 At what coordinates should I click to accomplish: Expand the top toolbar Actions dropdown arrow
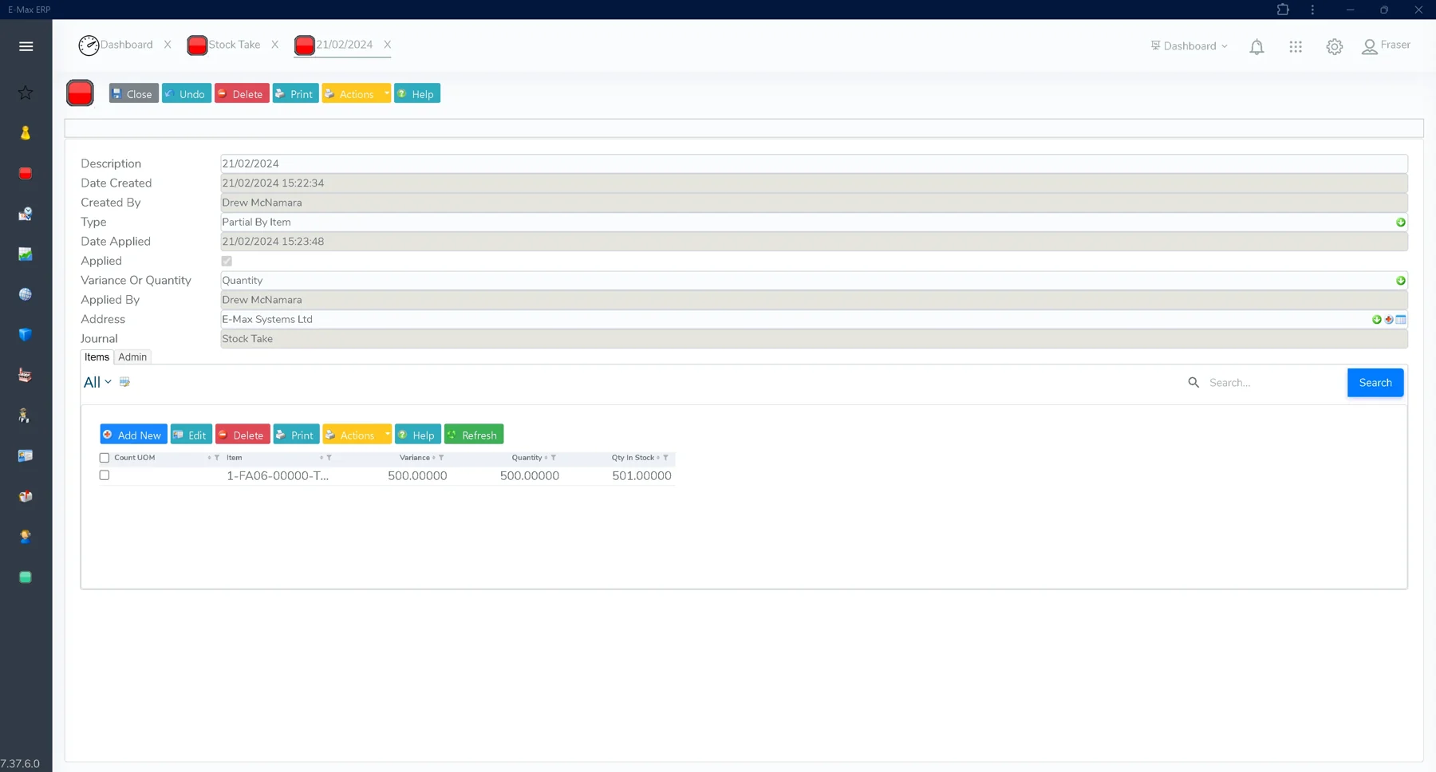(386, 93)
